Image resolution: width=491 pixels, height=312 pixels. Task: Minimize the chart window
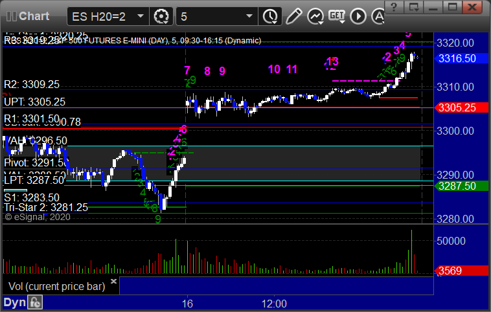click(x=433, y=7)
